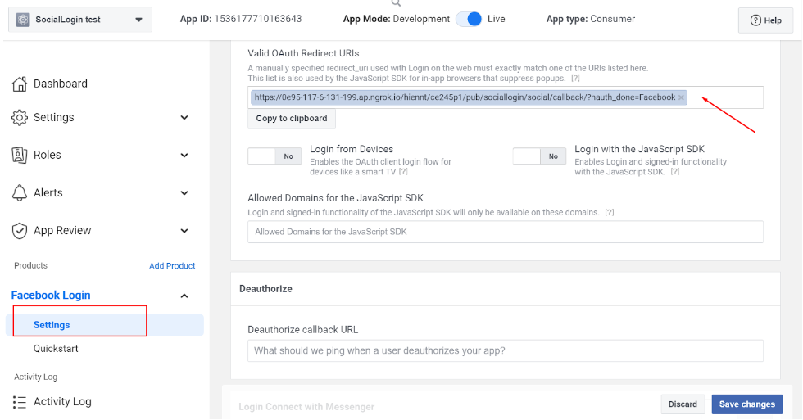The width and height of the screenshot is (803, 420).
Task: Expand the Alerts sidebar section
Action: pyautogui.click(x=184, y=193)
